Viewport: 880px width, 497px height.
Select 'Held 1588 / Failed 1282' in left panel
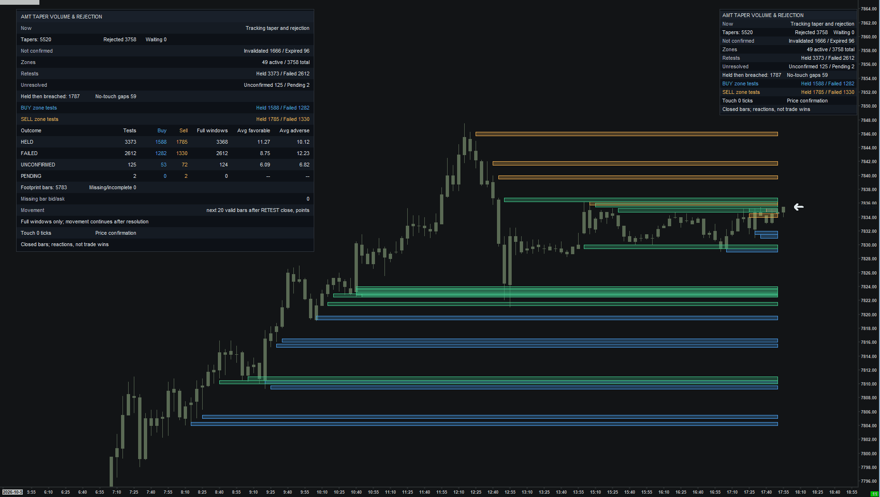(283, 108)
